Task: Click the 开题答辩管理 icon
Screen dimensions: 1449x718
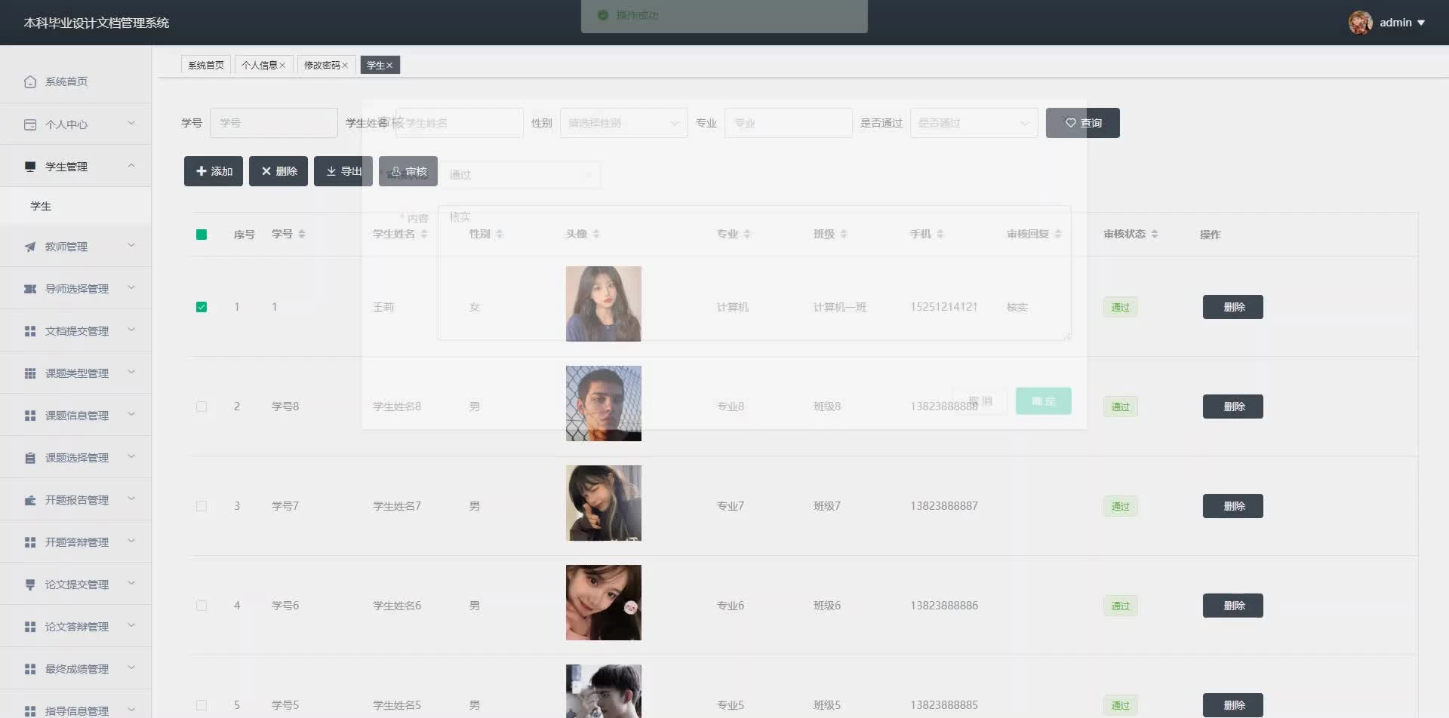Action: point(30,542)
